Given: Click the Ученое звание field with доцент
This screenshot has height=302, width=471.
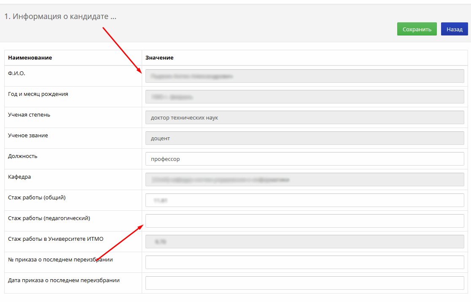Looking at the screenshot, I should click(x=304, y=139).
